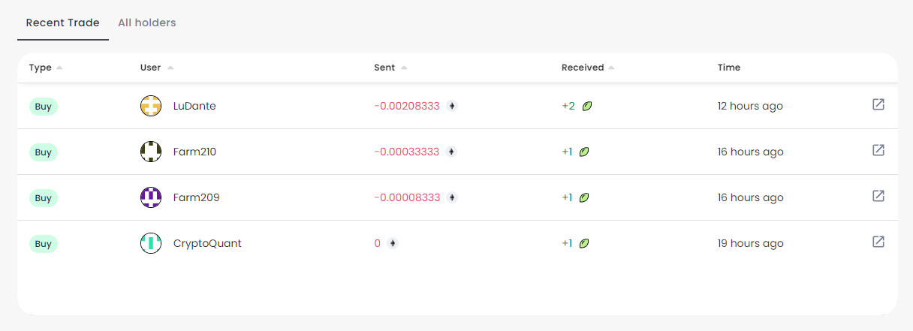
Task: Open the LuDante user profile link
Action: click(194, 106)
